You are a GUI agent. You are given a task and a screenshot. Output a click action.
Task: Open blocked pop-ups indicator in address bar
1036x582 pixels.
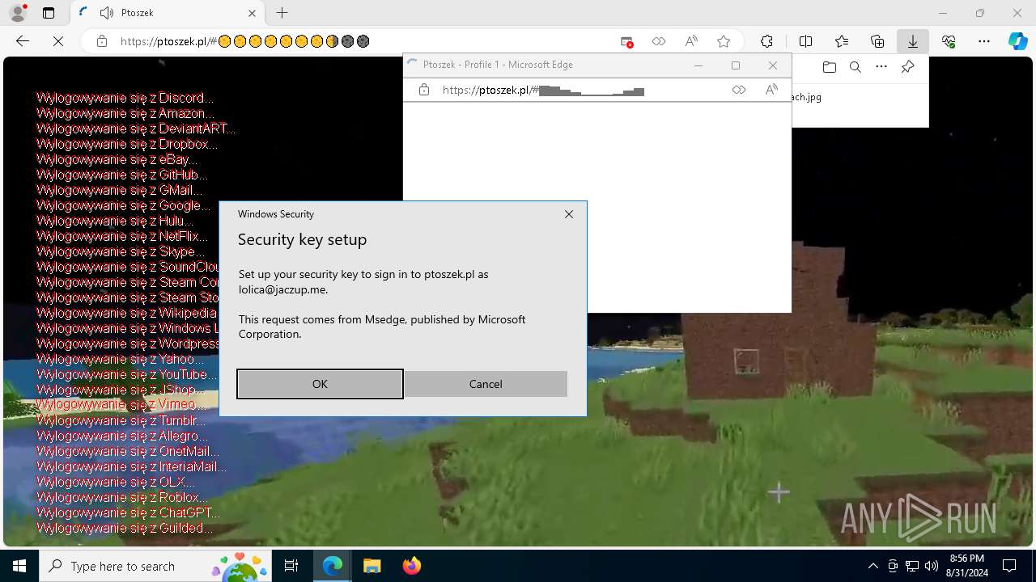click(x=626, y=41)
